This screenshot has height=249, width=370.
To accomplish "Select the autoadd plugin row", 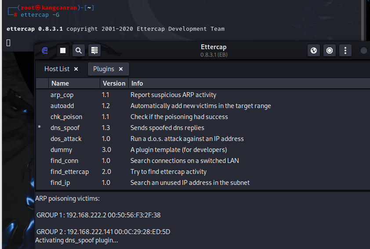I will 203,106.
